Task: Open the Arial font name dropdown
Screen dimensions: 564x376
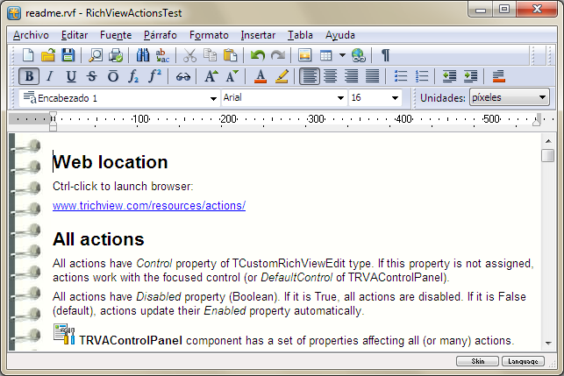Action: pos(341,99)
